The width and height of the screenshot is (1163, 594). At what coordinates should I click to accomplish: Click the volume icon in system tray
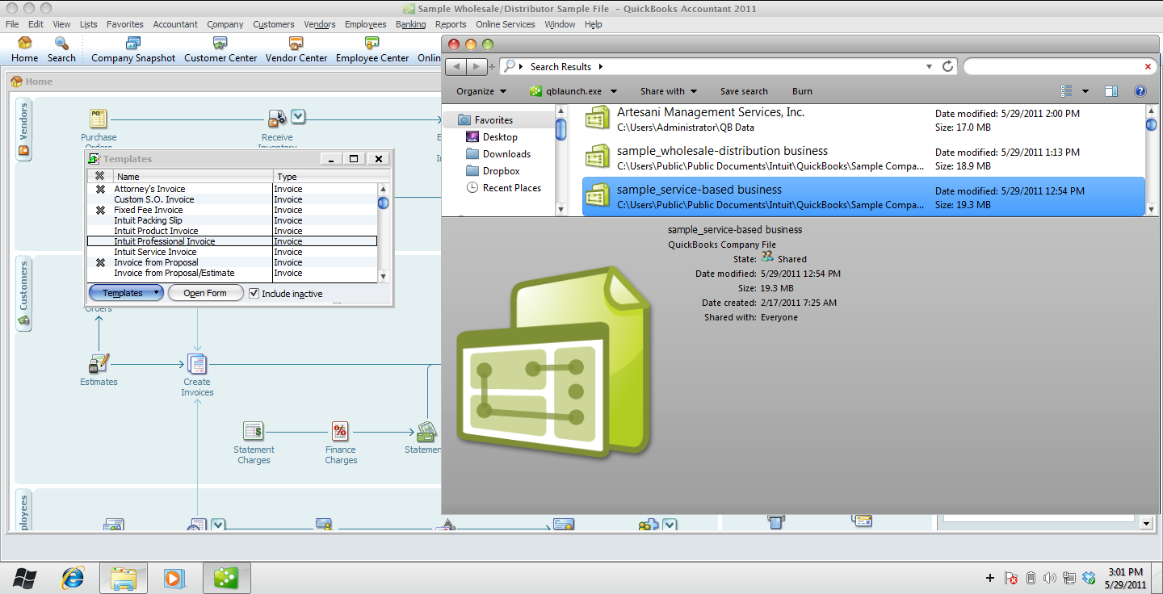click(x=1050, y=578)
